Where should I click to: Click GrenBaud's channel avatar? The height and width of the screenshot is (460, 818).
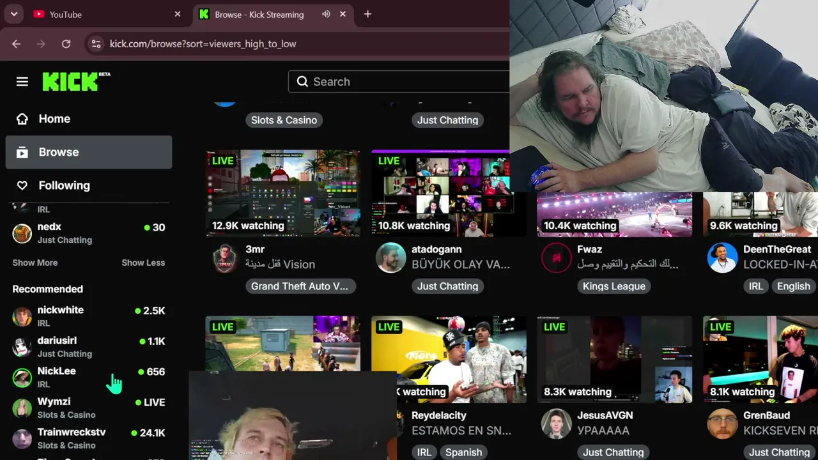click(x=722, y=424)
